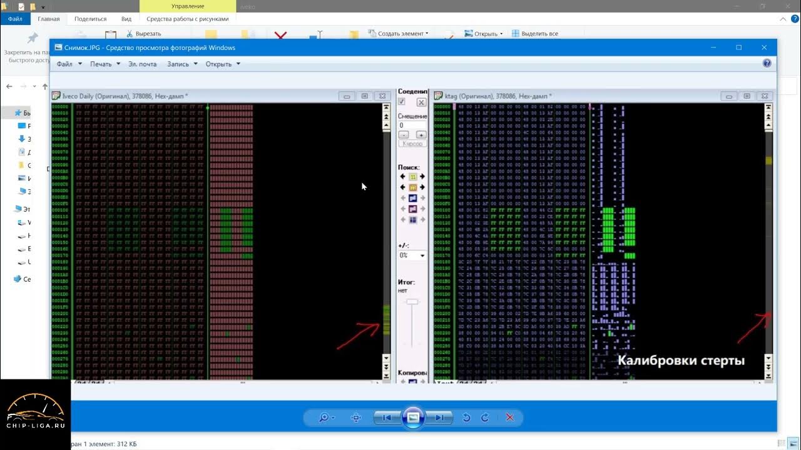Click the first Поиск left arrow

point(402,177)
